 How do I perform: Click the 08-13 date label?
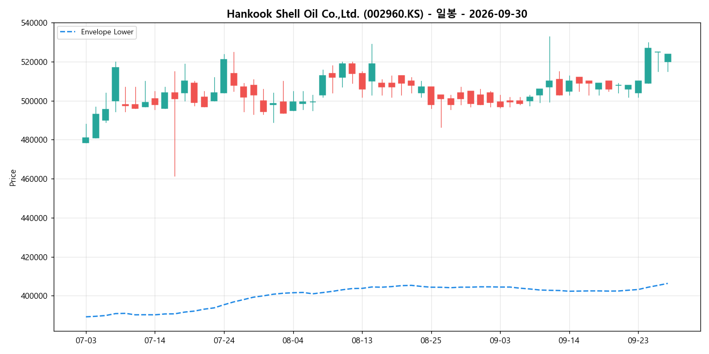362,340
